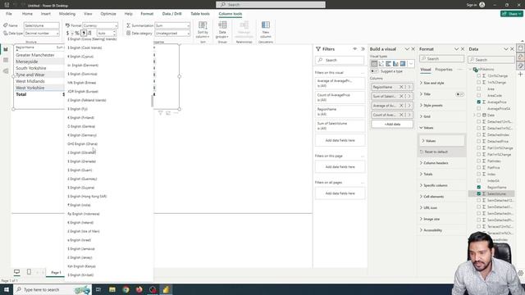Click Add data button in Columns

pos(392,124)
